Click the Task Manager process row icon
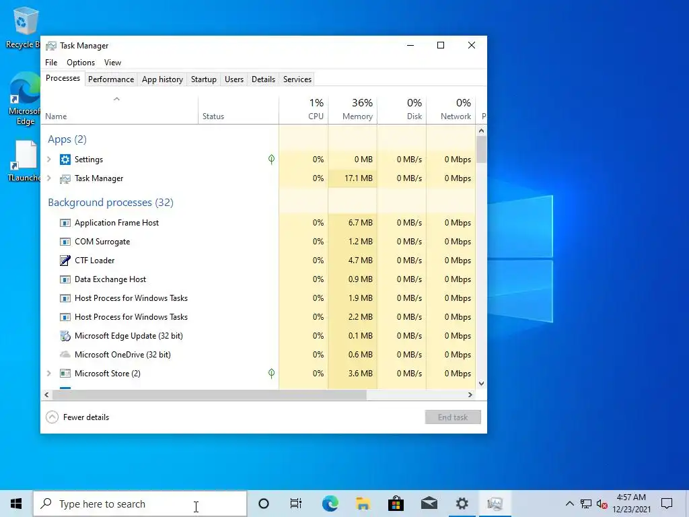The image size is (689, 517). click(x=65, y=178)
